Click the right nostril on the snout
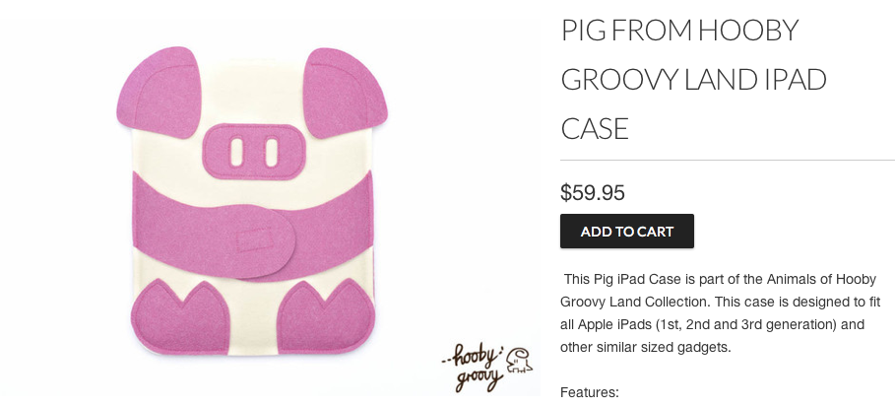Viewport: 896px width, 407px height. tap(272, 152)
